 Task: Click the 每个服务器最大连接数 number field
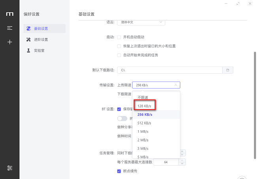tap(166, 162)
